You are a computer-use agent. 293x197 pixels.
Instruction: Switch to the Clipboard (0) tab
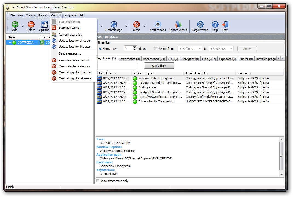click(x=228, y=59)
